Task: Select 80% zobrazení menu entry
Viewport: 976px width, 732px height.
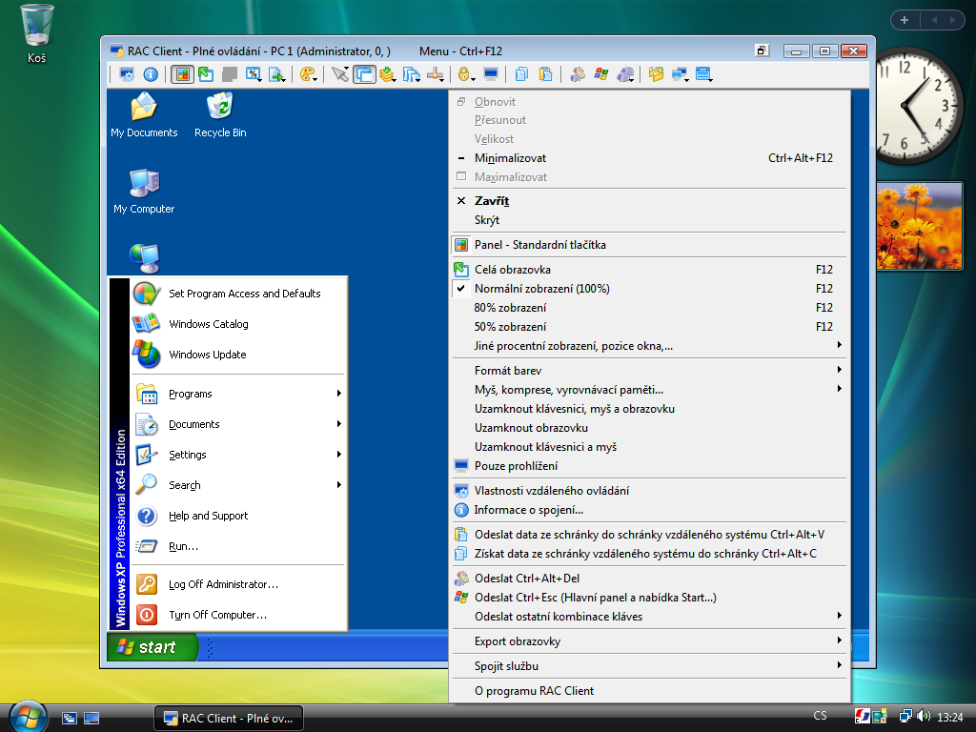Action: pos(649,308)
